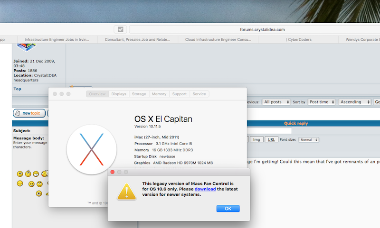Click the Top link under the poster profile
This screenshot has width=380, height=228.
tap(17, 89)
